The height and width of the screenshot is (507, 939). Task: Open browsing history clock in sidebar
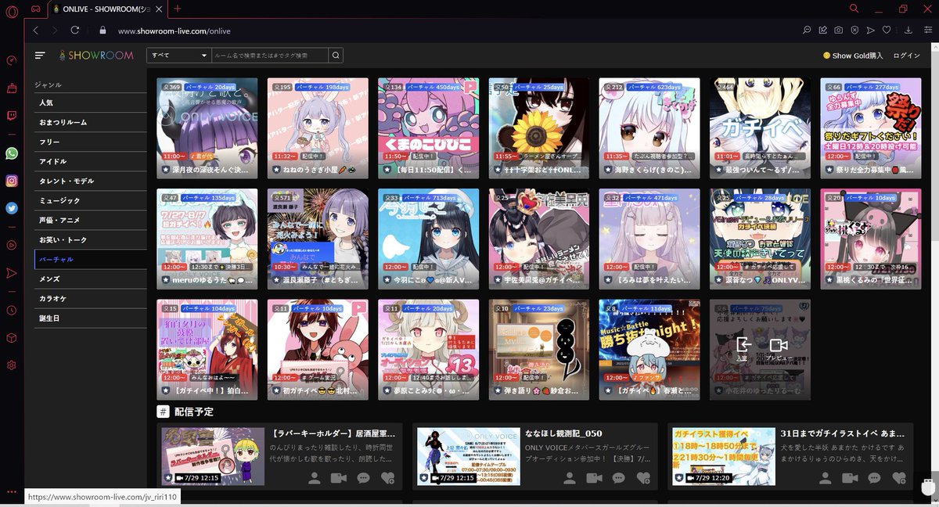click(12, 311)
